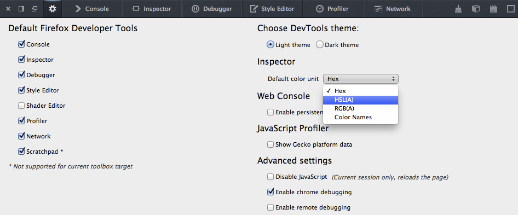
Task: Open toolbox in separate window icon
Action: point(34,9)
